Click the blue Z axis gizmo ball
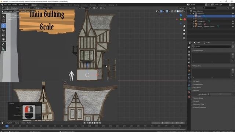 [x=181, y=15]
